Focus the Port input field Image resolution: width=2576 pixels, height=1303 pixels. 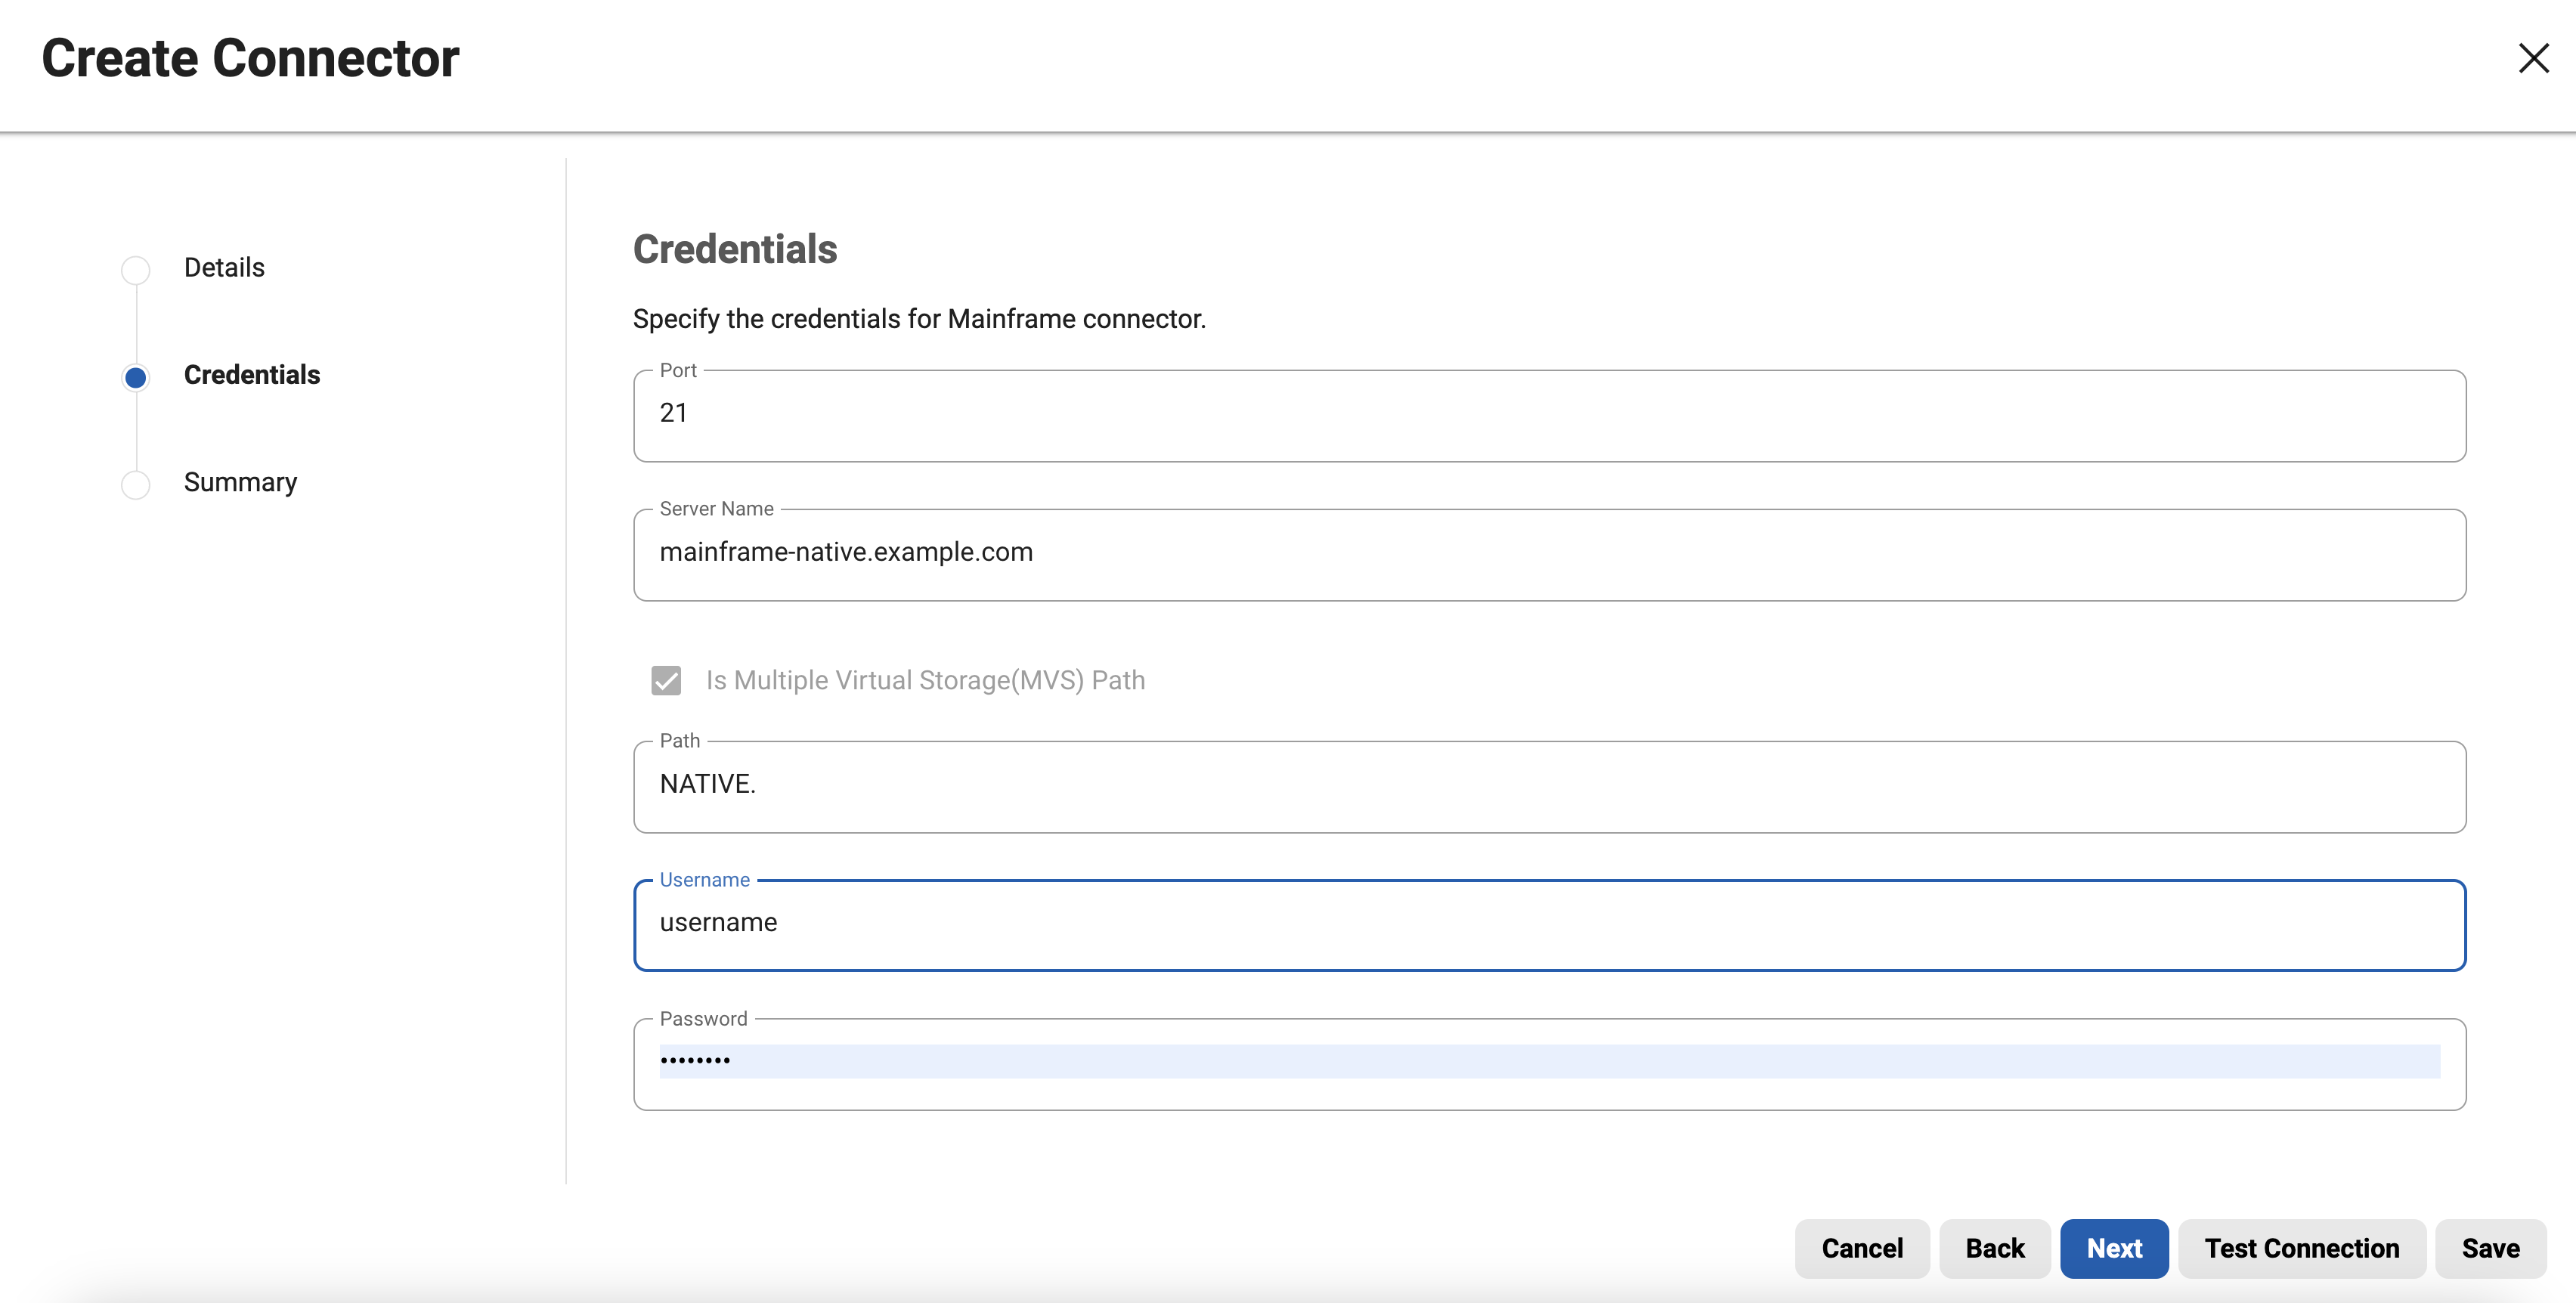[x=1549, y=415]
